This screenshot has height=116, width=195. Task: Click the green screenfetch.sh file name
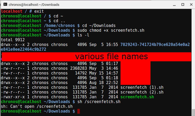tap(136, 97)
